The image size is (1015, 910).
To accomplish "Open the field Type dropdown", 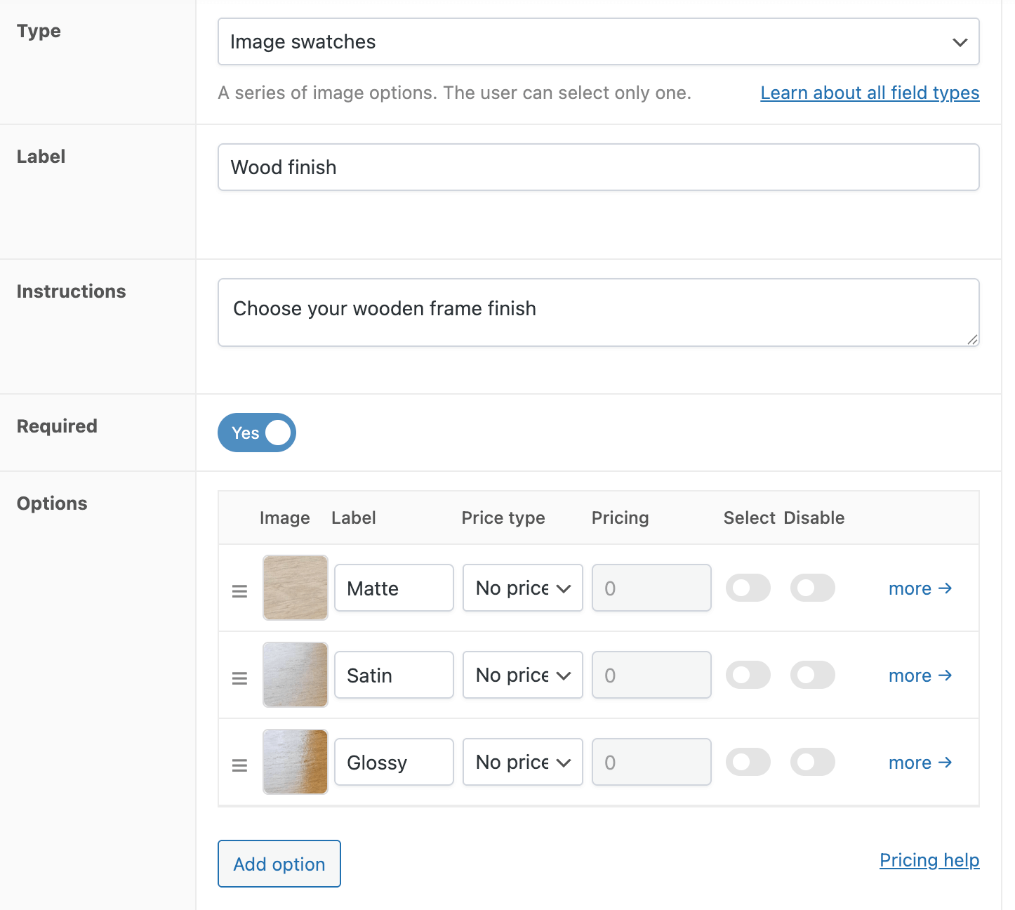I will tap(597, 42).
